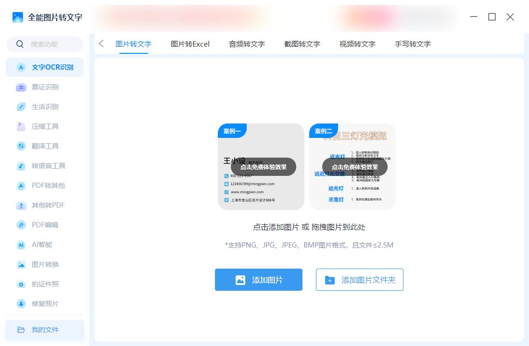The height and width of the screenshot is (346, 529).
Task: Click the 文字OCR识别 sidebar icon
Action: [21, 67]
